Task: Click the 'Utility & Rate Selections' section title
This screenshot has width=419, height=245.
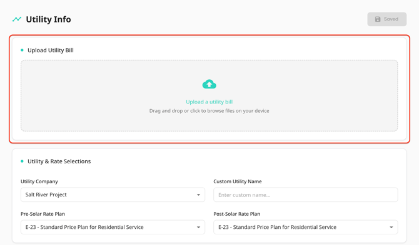Action: coord(59,161)
